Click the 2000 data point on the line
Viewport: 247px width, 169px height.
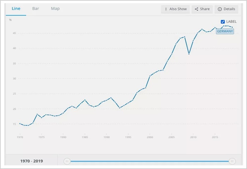pyautogui.click(x=150, y=76)
